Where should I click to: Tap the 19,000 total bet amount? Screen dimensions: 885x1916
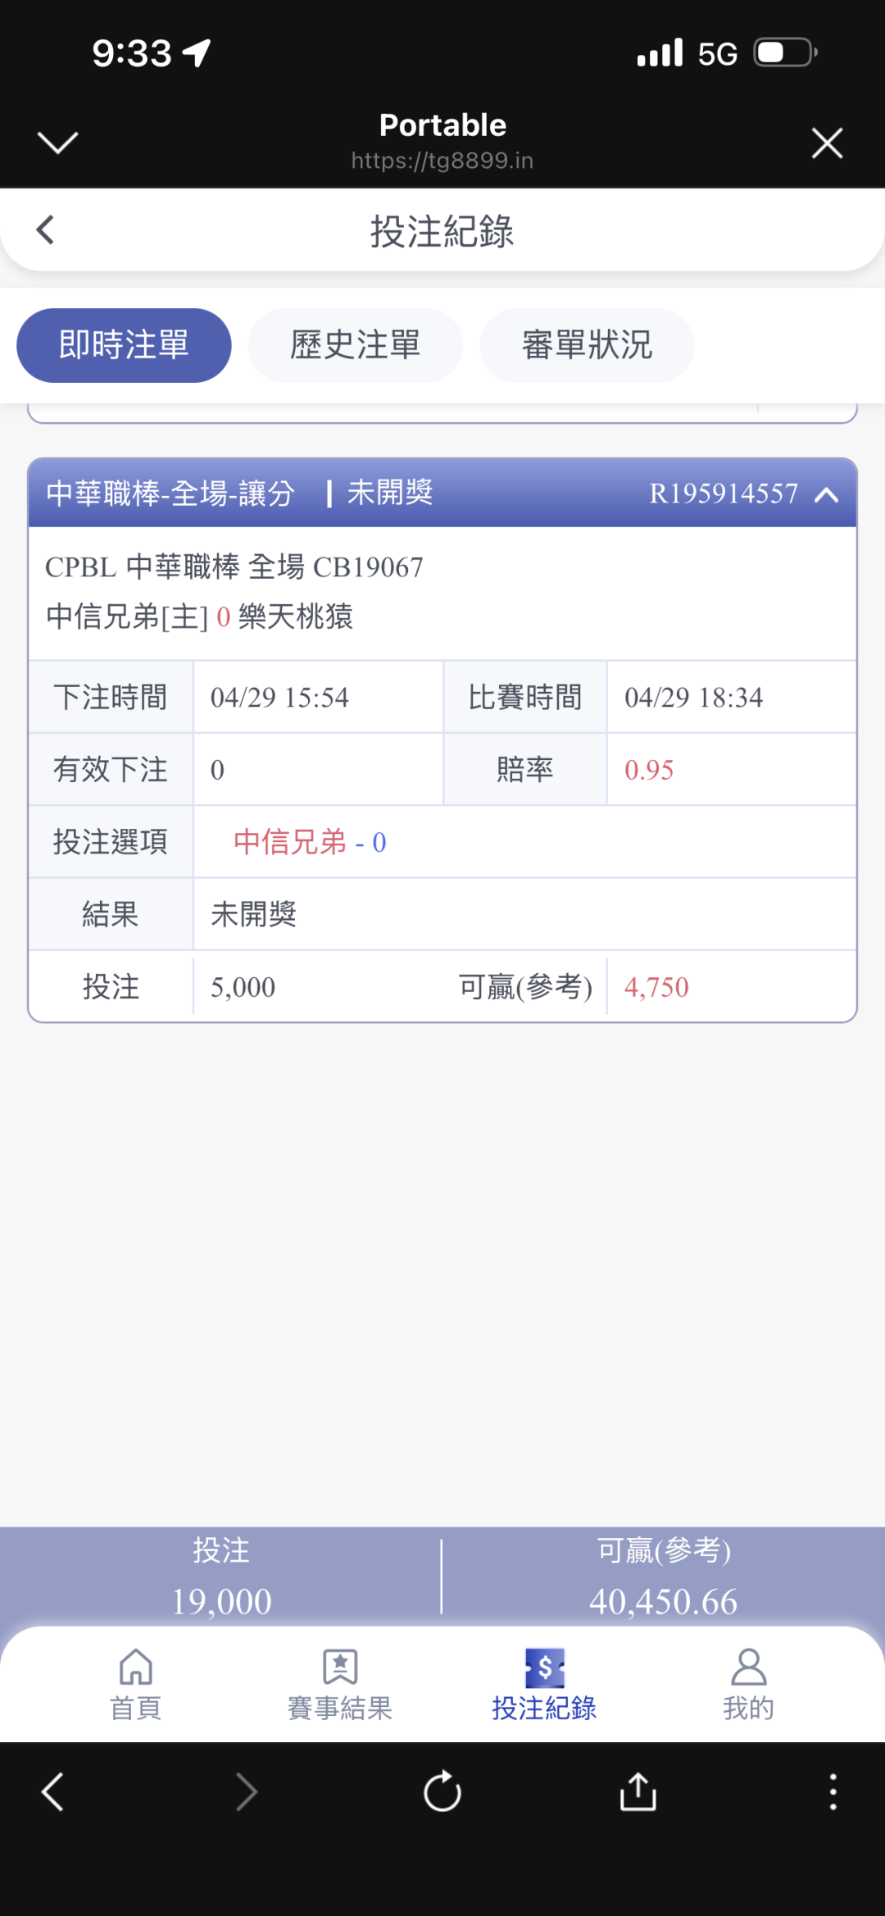click(x=221, y=1601)
